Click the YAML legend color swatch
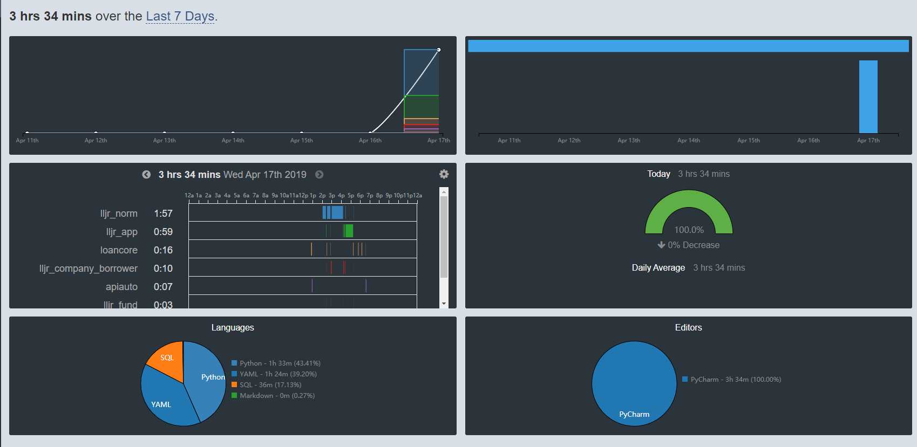Image resolution: width=917 pixels, height=447 pixels. pyautogui.click(x=234, y=374)
